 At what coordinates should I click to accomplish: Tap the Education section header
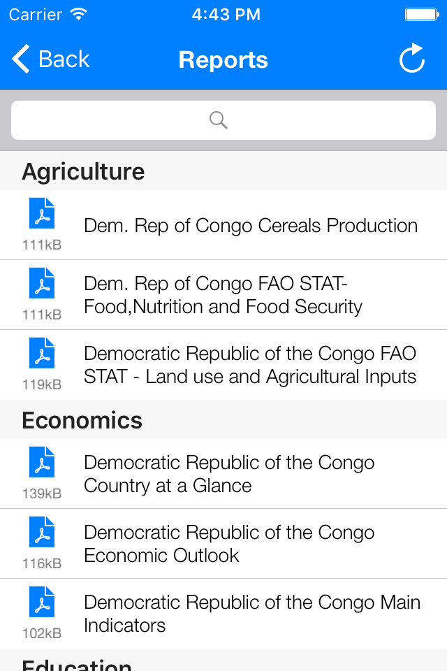click(x=77, y=664)
